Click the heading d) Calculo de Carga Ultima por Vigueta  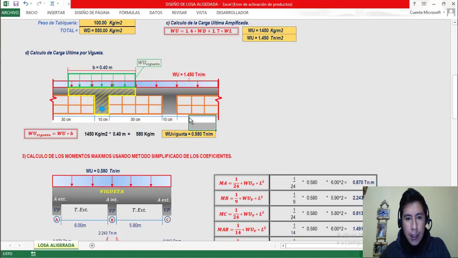click(x=64, y=53)
